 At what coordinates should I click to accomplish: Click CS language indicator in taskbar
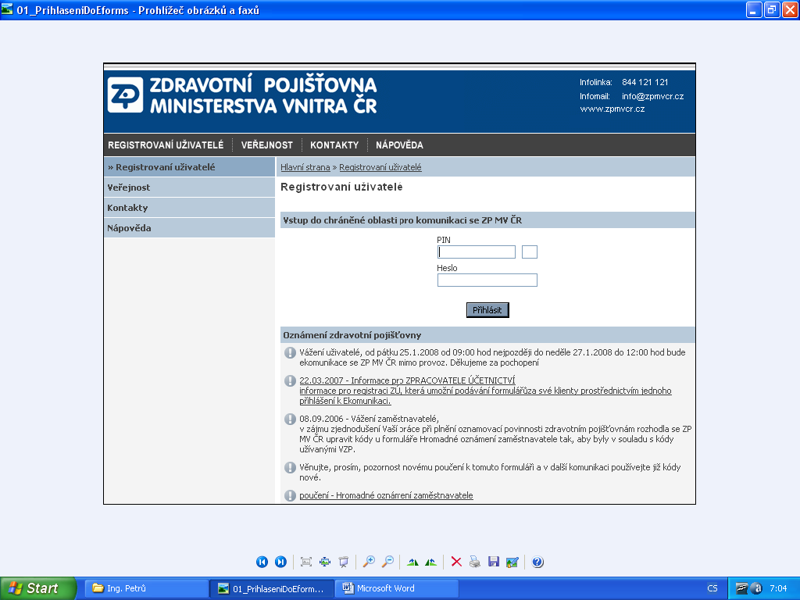(712, 588)
